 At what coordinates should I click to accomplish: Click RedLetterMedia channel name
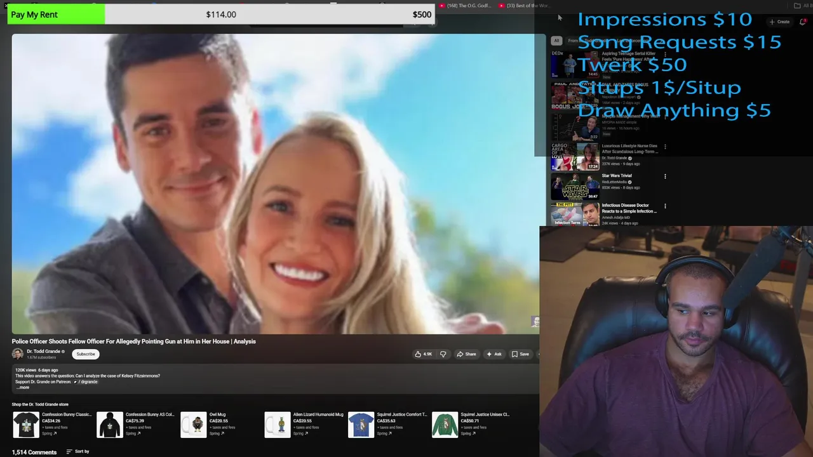pos(614,182)
